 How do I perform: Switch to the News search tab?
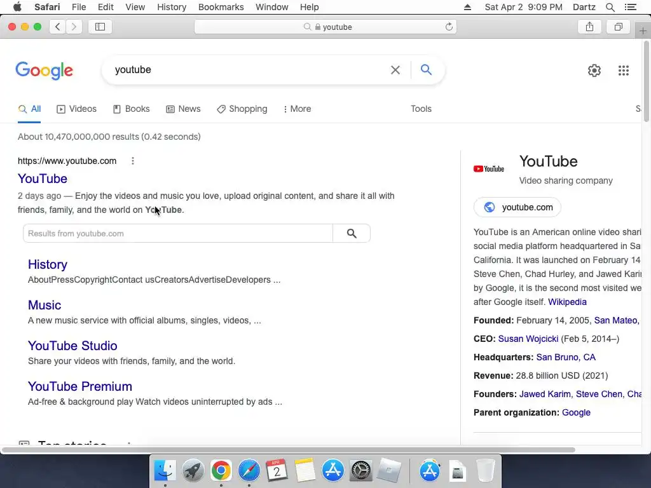click(183, 109)
